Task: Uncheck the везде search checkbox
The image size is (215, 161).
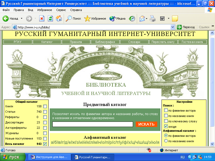Action: (166, 126)
